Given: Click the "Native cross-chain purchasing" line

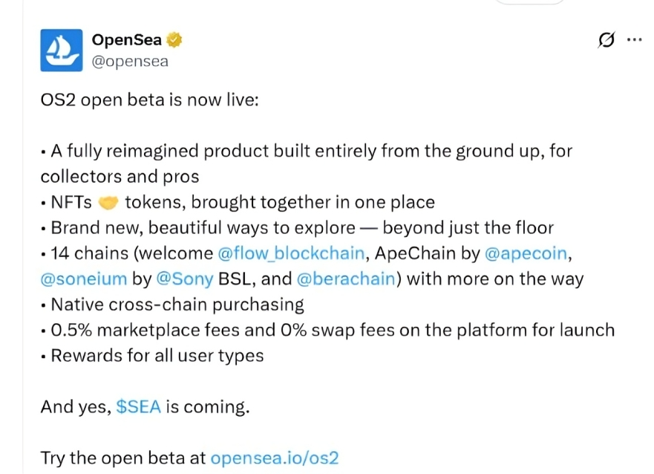Looking at the screenshot, I should [x=177, y=305].
